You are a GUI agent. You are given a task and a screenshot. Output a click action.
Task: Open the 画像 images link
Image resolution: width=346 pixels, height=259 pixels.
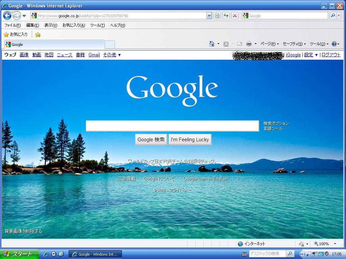(24, 55)
